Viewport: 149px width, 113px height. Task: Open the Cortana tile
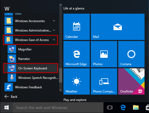131,54
